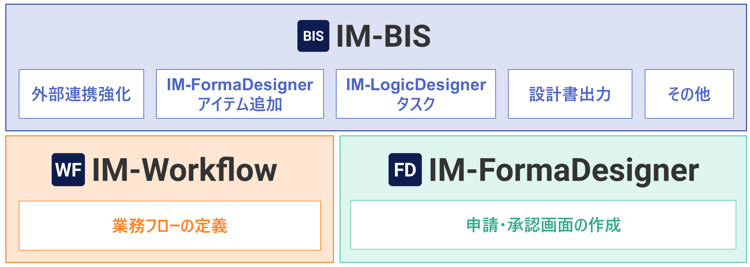The height and width of the screenshot is (267, 750).
Task: Select the 業務フローの定義 box
Action: [170, 226]
